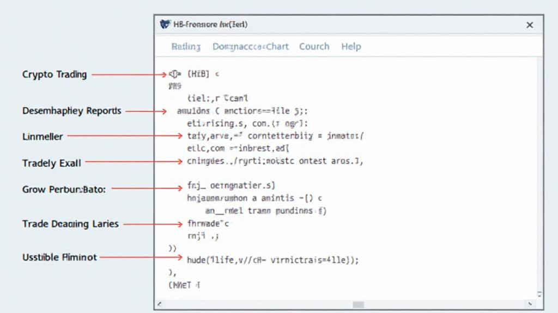Select the Trade Deaging Laries label
The width and height of the screenshot is (558, 313).
[70, 224]
